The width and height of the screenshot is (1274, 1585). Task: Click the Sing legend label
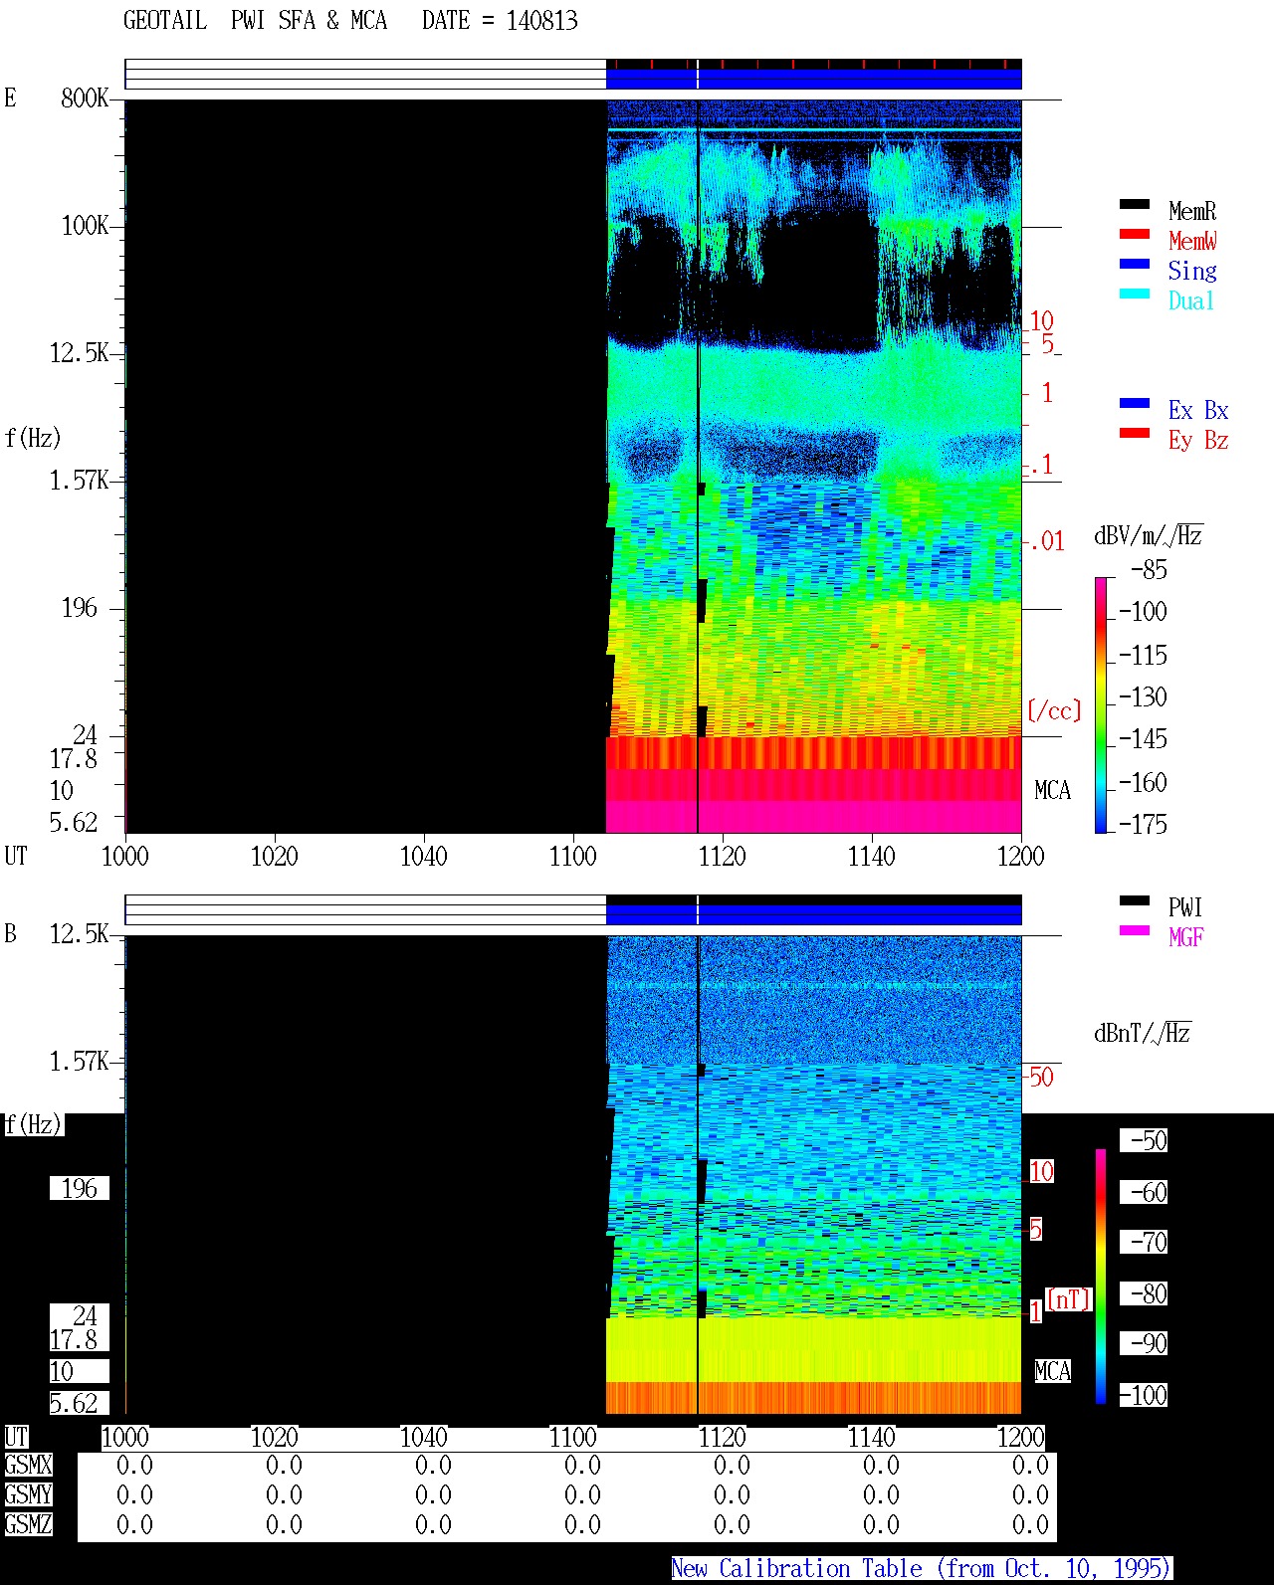tap(1192, 271)
